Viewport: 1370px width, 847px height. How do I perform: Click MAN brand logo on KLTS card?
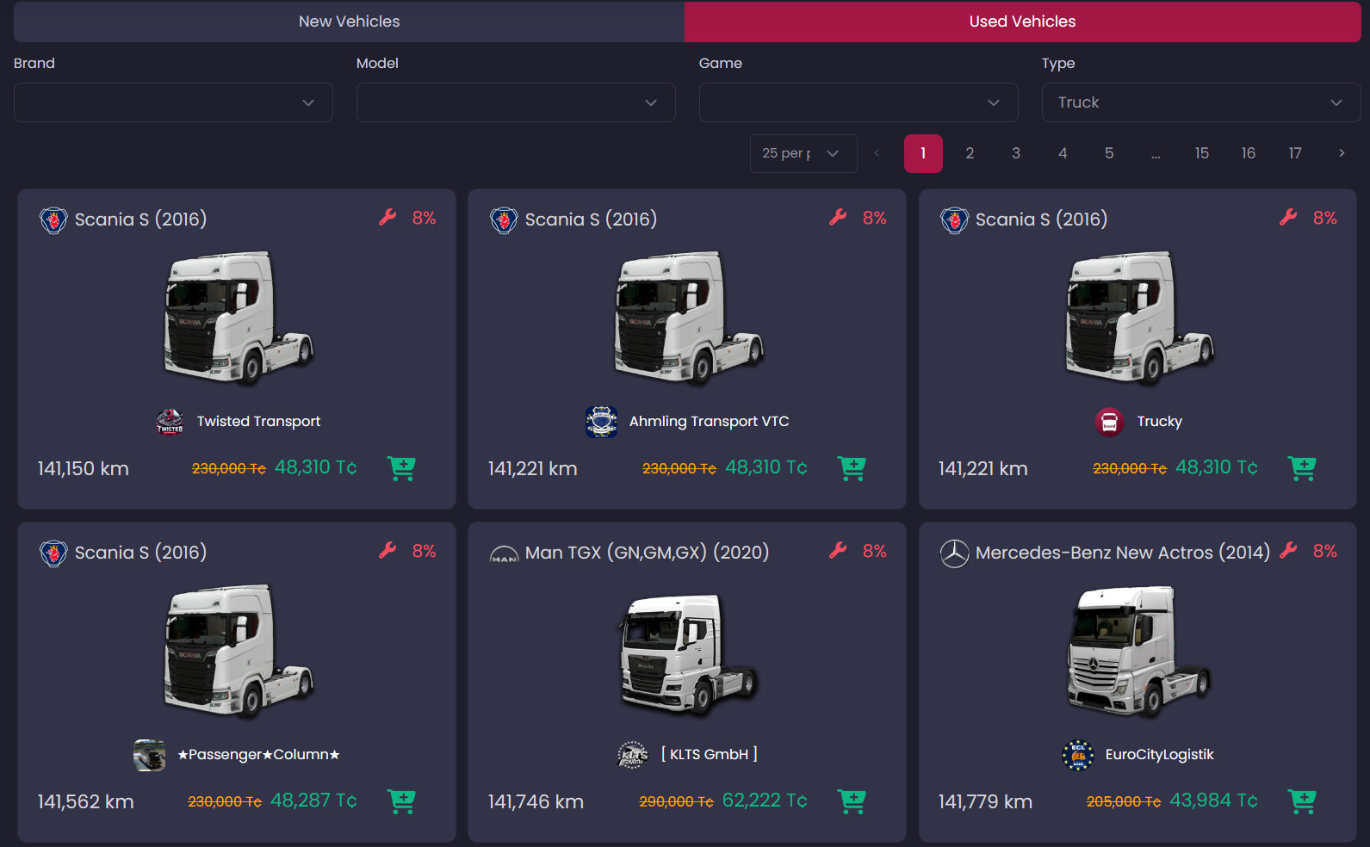[504, 555]
